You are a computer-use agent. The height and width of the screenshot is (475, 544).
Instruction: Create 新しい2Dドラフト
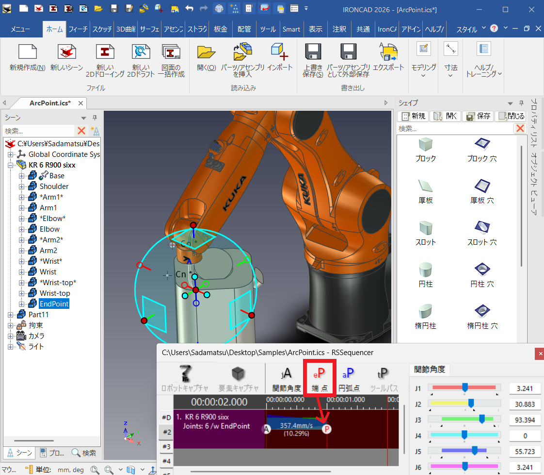click(x=141, y=60)
